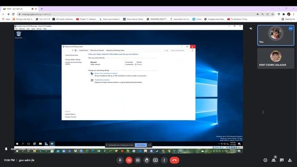The height and width of the screenshot is (167, 297).
Task: Open Chrome Extensions puzzle icon
Action: click(x=284, y=14)
